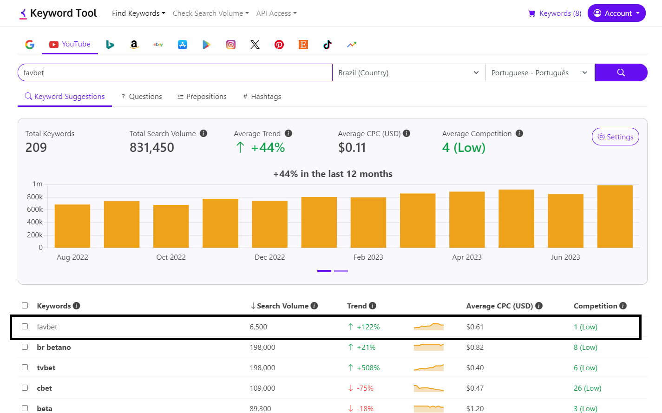Switch to Bing keyword source icon
Screen dimensions: 662x413
pyautogui.click(x=110, y=45)
